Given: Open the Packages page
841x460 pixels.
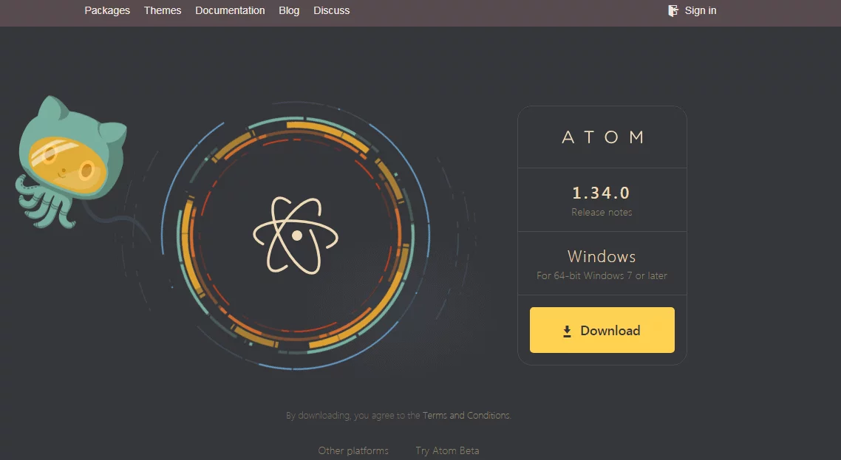Looking at the screenshot, I should coord(107,11).
